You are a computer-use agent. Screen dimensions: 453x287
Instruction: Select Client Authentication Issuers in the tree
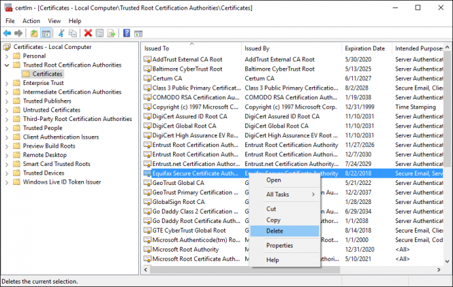[x=61, y=137]
